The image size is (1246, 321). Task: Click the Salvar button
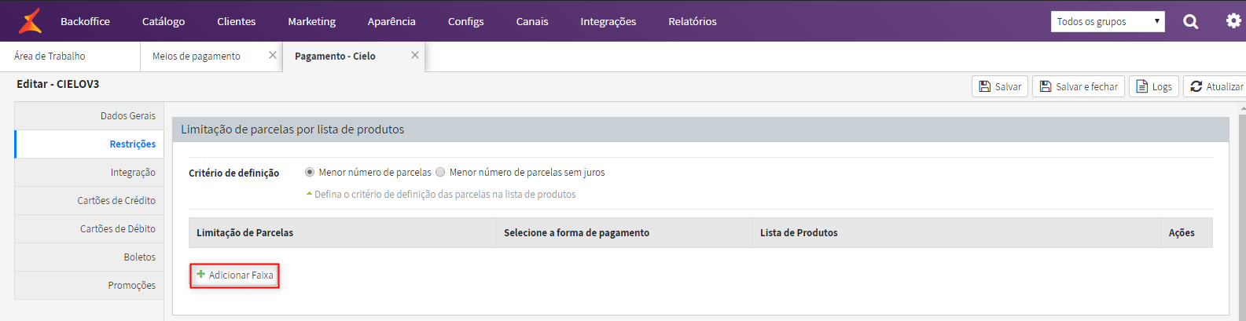(1000, 86)
